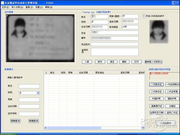Image resolution: width=180 pixels, height=135 pixels.
Task: Select the 一代身份证 document type
Action: tap(156, 85)
